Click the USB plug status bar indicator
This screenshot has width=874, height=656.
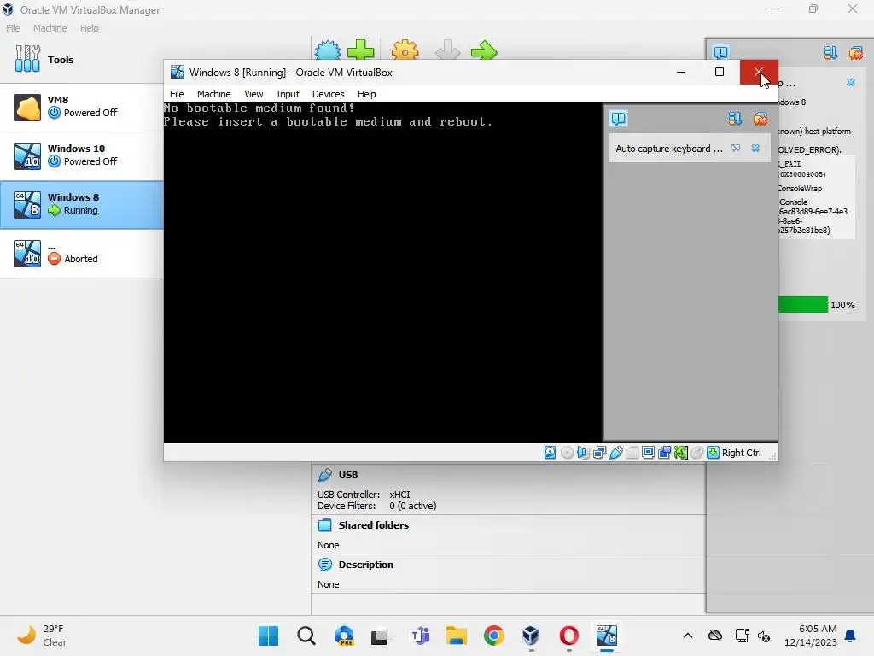(x=616, y=453)
